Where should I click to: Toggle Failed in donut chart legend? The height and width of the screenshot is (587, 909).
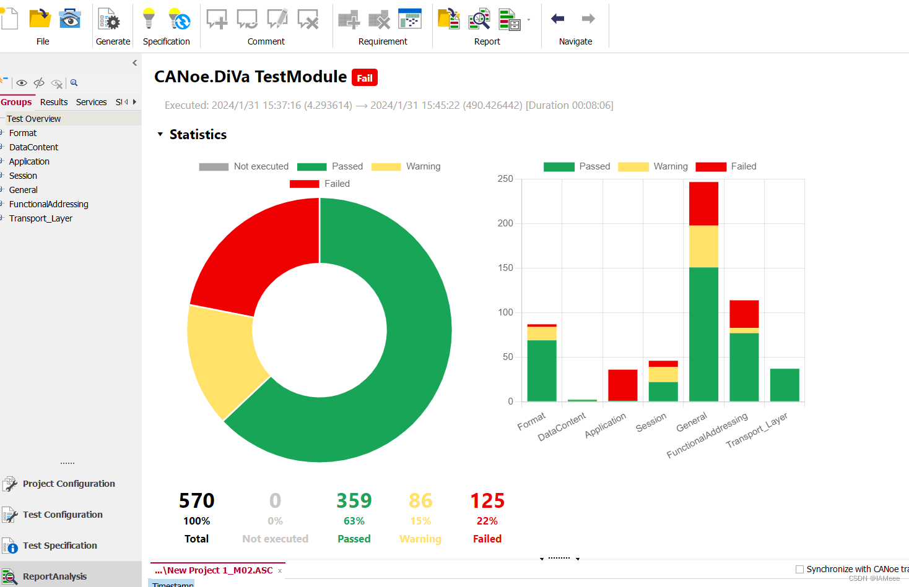pyautogui.click(x=320, y=184)
